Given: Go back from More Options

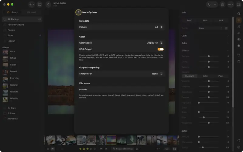Looking at the screenshot, I should [x=78, y=12].
